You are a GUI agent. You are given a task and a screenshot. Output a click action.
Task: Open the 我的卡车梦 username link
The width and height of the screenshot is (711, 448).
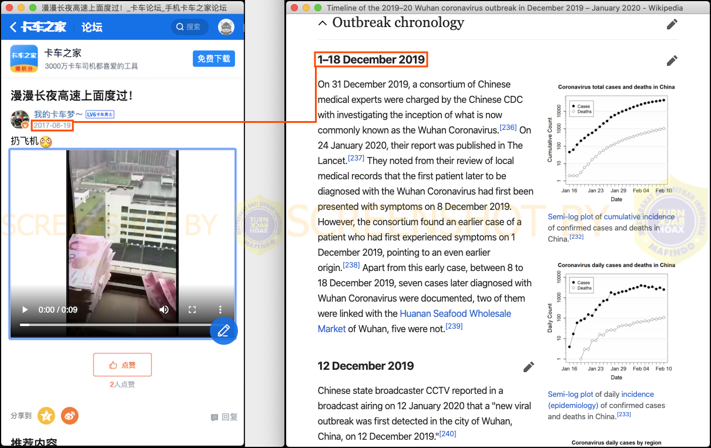pos(58,114)
